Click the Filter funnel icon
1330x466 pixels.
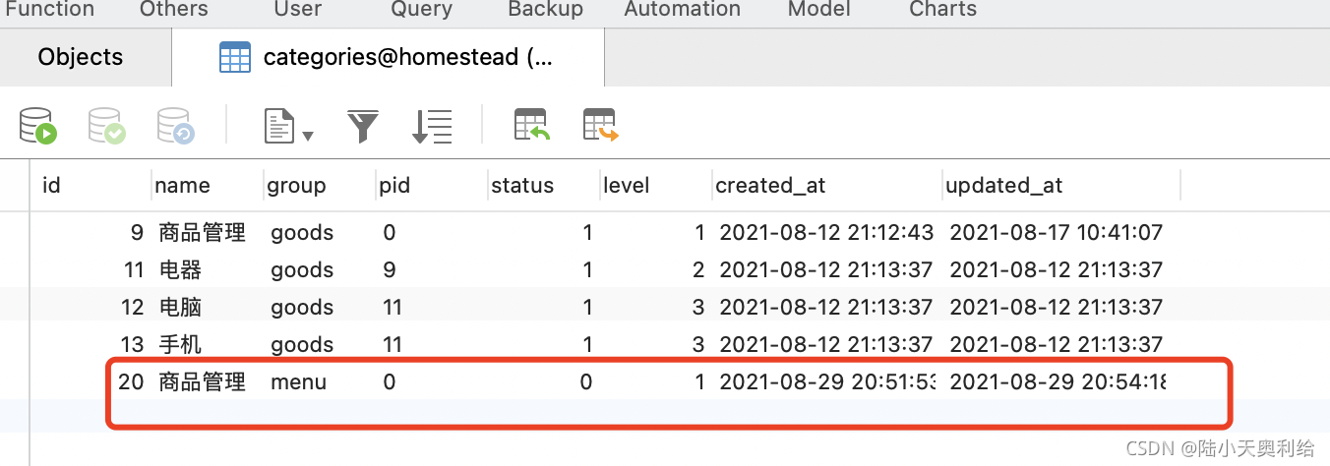pyautogui.click(x=363, y=126)
